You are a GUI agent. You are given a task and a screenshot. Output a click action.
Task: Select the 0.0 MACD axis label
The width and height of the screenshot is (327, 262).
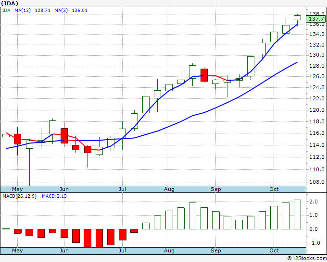click(x=314, y=229)
